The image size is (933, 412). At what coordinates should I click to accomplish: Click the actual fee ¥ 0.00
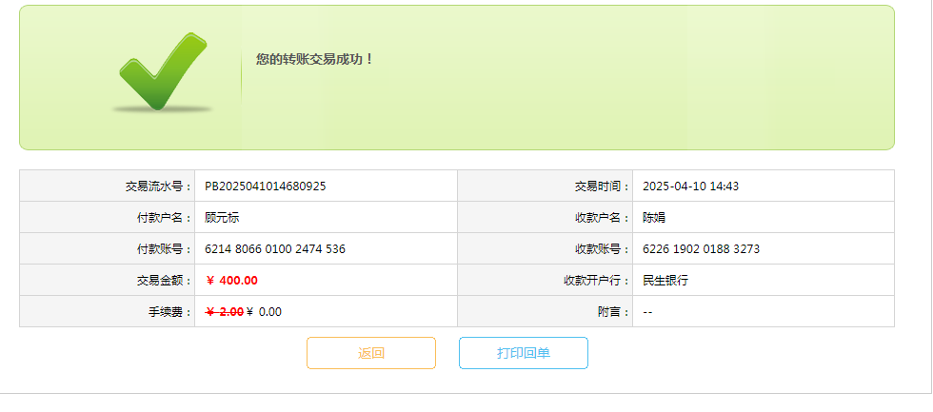[265, 312]
